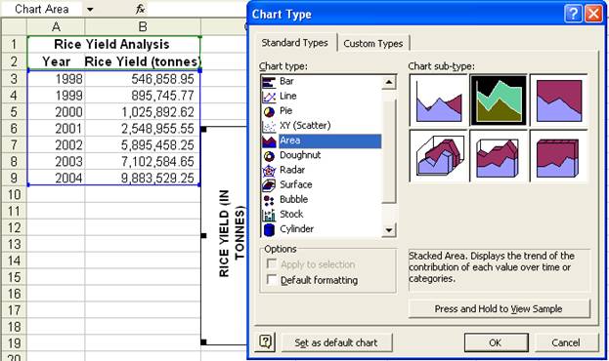The width and height of the screenshot is (609, 361).
Task: Choose the Pie chart type icon
Action: pos(269,111)
